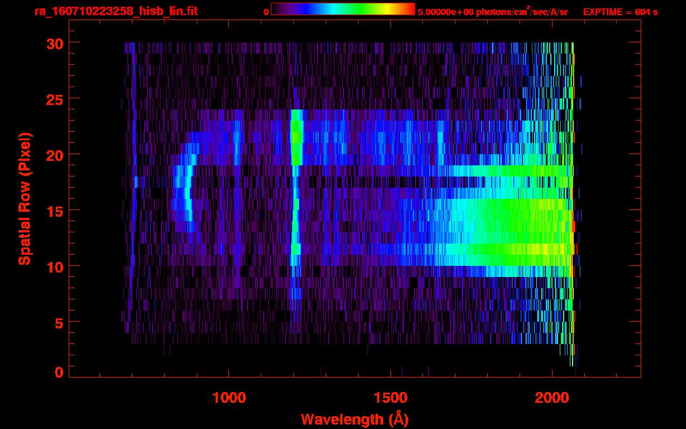
Task: Click the red end of the color bar
Action: click(408, 9)
